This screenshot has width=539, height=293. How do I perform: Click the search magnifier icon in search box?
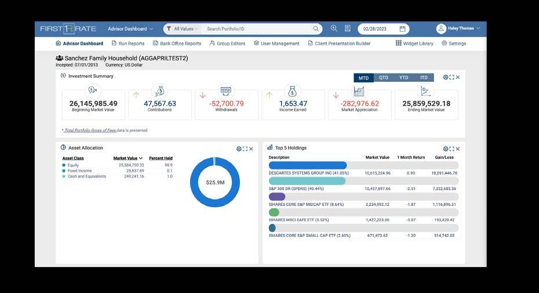pos(316,29)
